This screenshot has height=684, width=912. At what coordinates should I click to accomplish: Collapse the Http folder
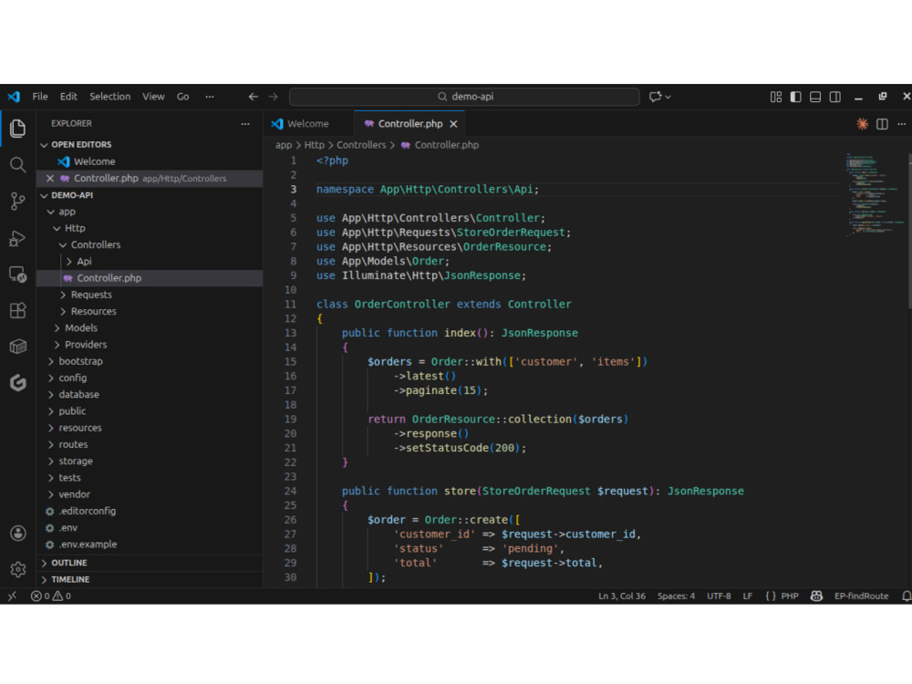click(75, 229)
